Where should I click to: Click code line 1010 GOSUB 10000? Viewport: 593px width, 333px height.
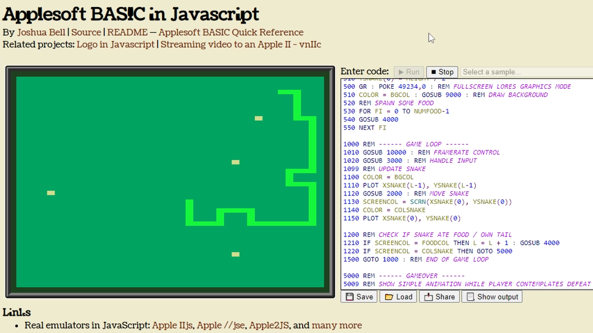(422, 152)
